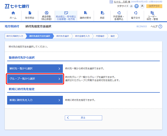Open 資金移動(振込振替) menu
Viewport: 167px width, 136px height.
point(46,16)
